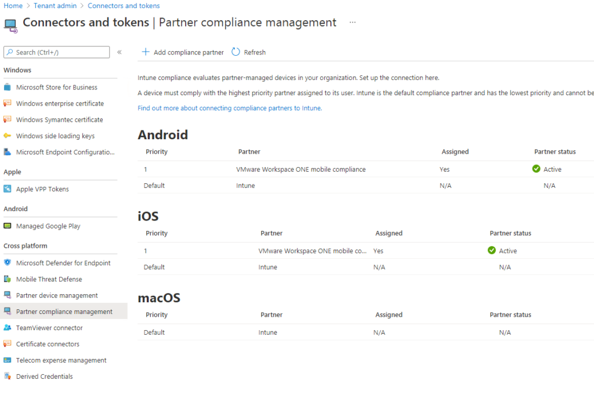Click the Microsoft Store for Business icon
Screen dimensions: 594x398
(7, 87)
